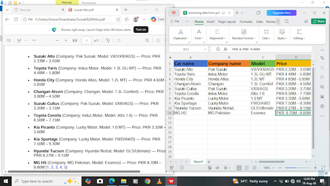Screen dimensions: 330x186
Task: Click the insert function fx icon
Action: (x=225, y=49)
